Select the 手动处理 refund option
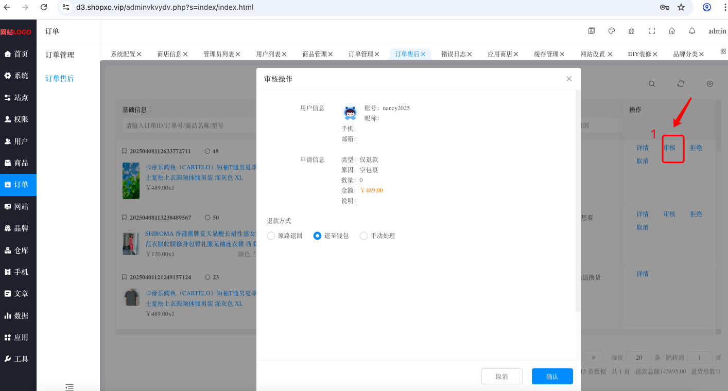 [377, 236]
